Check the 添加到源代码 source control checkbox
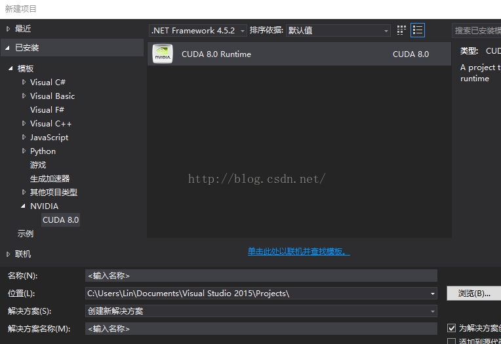This screenshot has width=501, height=344. [x=451, y=341]
